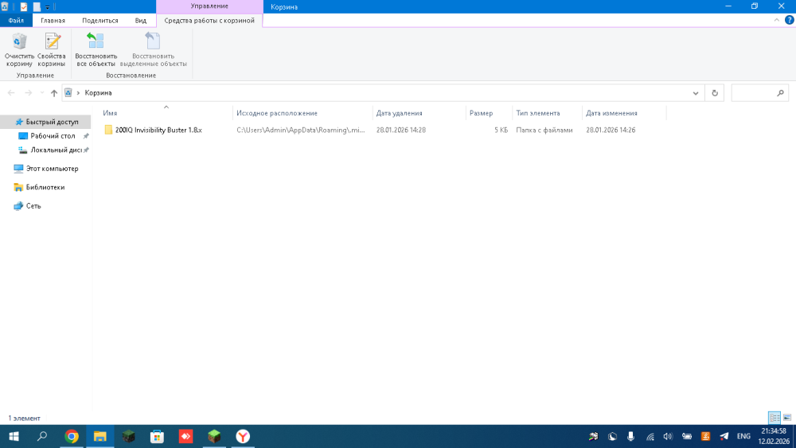Screen dimensions: 796x448
Task: Sort by Тип элемента column
Action: click(x=548, y=113)
